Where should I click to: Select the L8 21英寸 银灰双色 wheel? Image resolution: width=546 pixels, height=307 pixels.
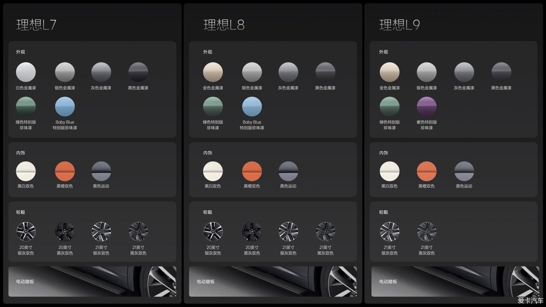pyautogui.click(x=289, y=231)
